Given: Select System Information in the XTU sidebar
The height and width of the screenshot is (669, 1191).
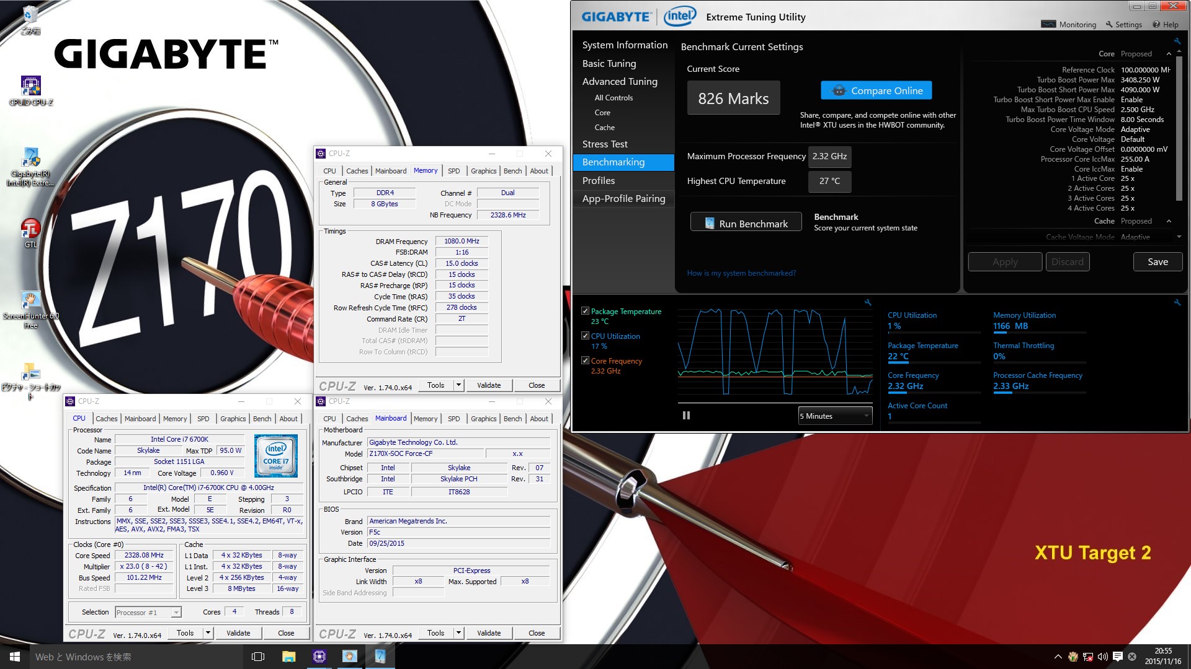Looking at the screenshot, I should pos(625,45).
